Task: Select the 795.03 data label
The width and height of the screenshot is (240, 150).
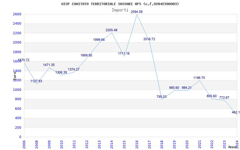Action: click(161, 97)
